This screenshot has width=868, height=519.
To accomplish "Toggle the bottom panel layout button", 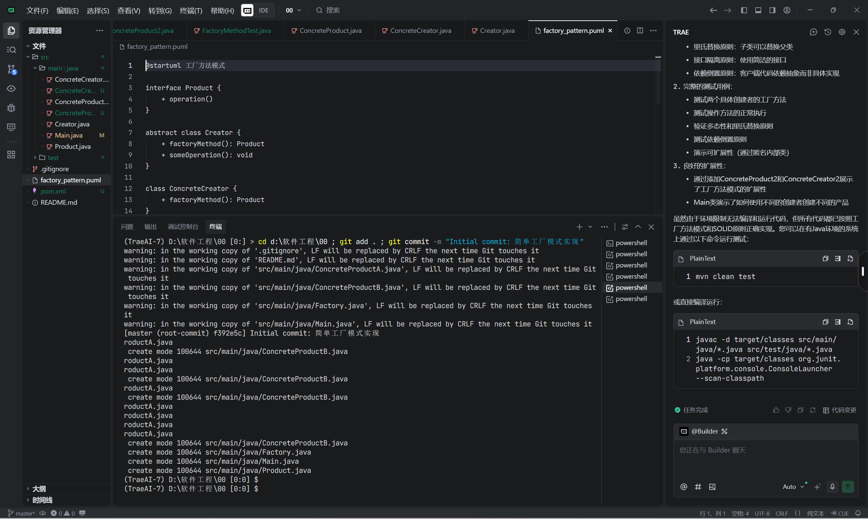I will [x=758, y=10].
